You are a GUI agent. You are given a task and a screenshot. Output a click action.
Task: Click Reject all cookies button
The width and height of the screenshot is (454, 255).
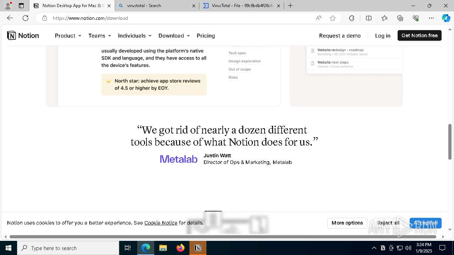[388, 223]
